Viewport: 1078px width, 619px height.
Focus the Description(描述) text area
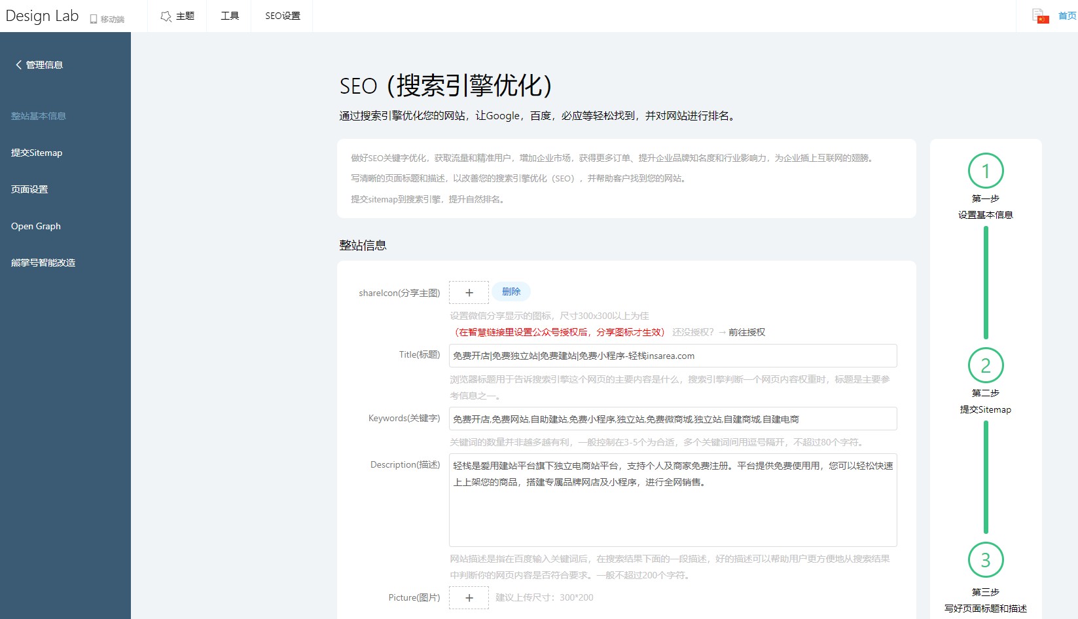coord(673,500)
